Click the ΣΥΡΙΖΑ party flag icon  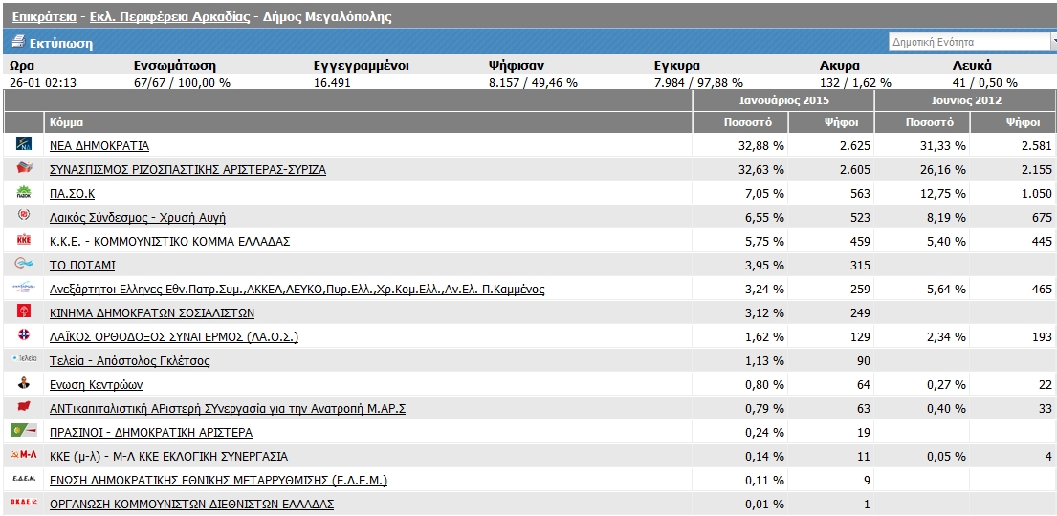[24, 169]
